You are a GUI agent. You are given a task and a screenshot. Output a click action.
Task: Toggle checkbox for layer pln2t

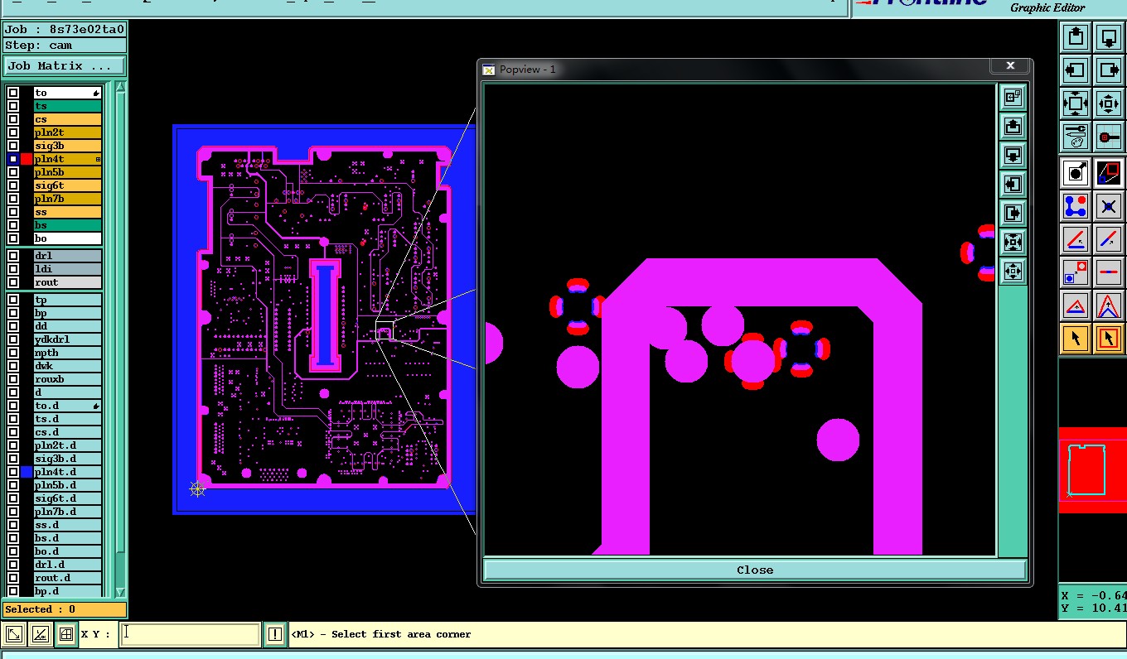coord(13,132)
